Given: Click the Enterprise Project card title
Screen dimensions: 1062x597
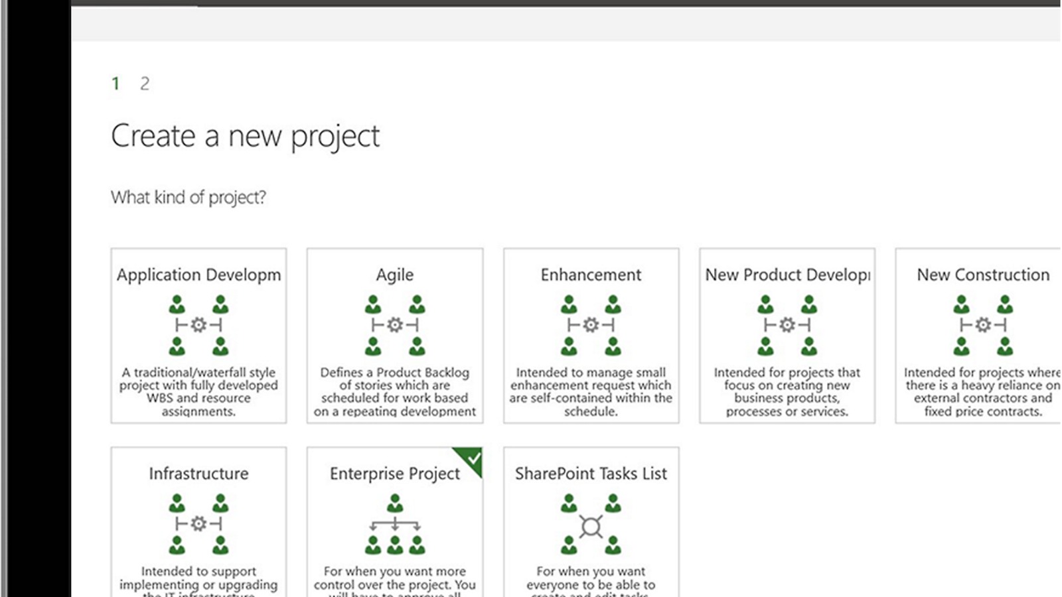Looking at the screenshot, I should click(x=395, y=474).
